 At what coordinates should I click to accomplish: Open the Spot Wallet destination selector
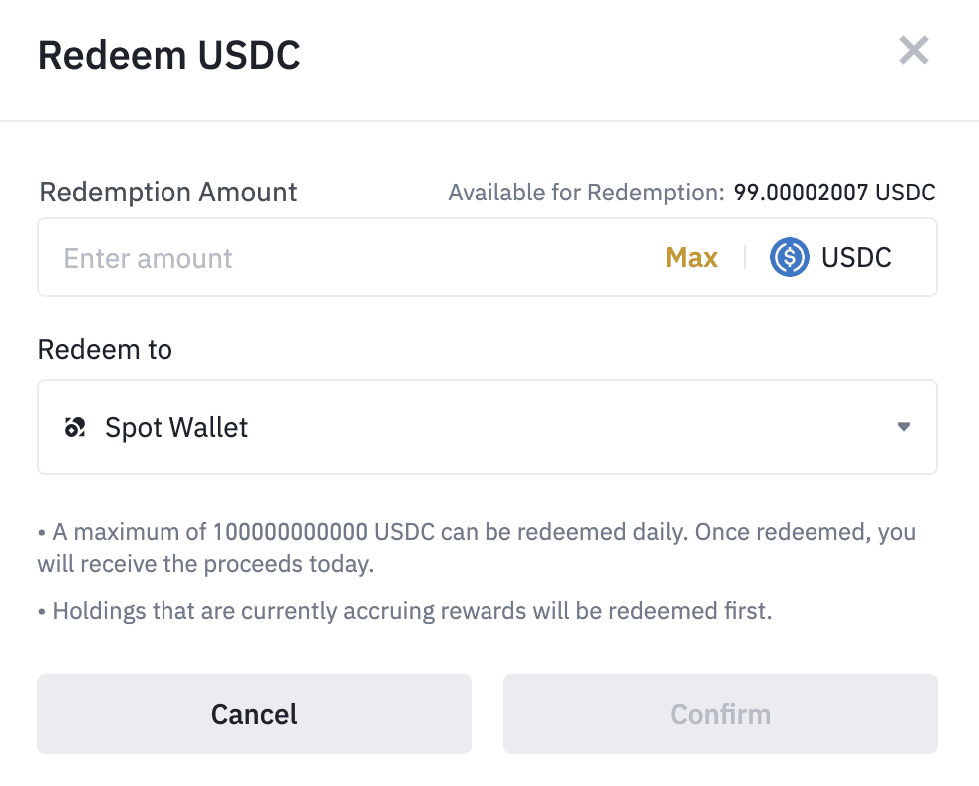click(x=487, y=427)
